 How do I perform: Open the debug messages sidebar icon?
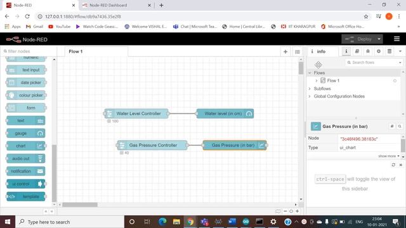368,51
